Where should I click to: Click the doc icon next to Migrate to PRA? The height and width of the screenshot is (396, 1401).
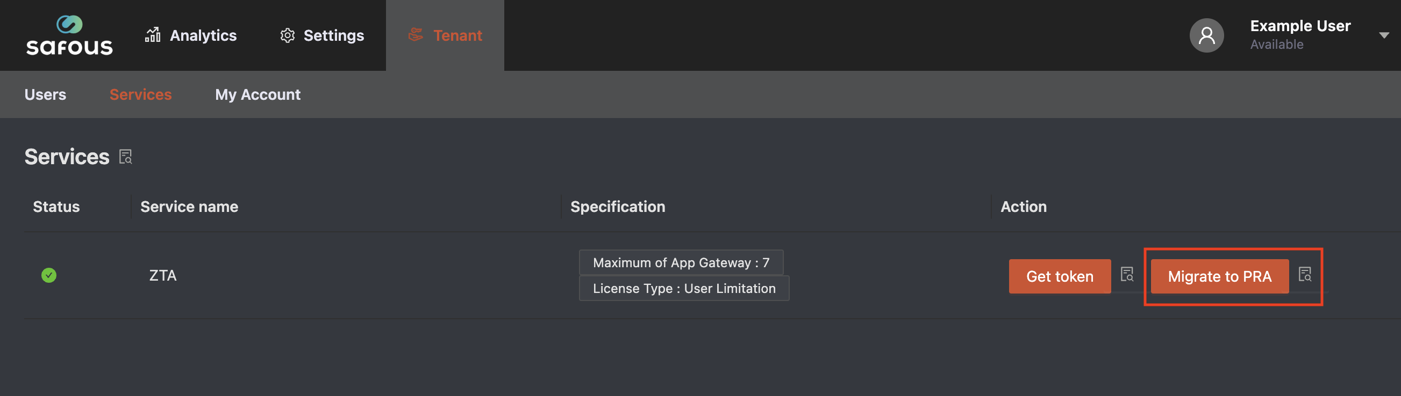(1305, 275)
